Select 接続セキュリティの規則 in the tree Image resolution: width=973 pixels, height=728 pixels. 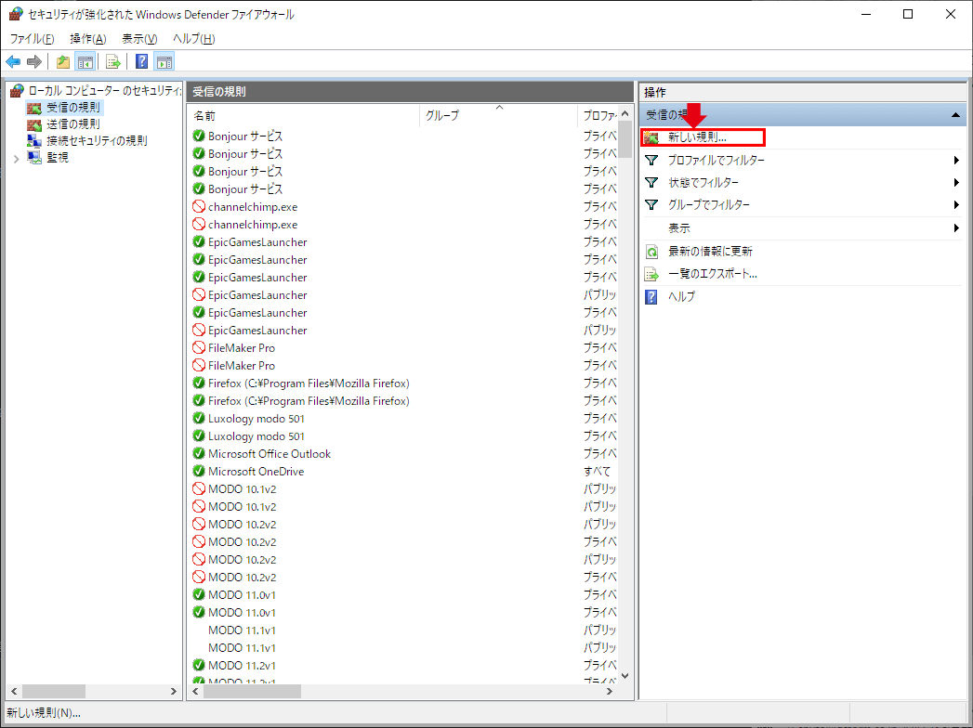point(97,141)
